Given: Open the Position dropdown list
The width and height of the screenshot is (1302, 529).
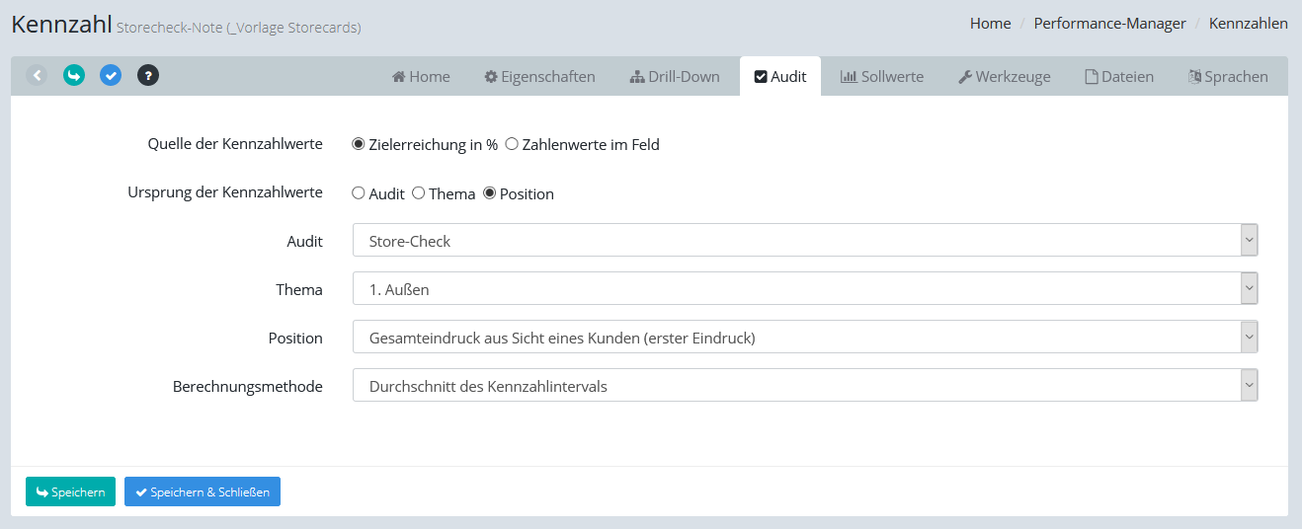Looking at the screenshot, I should 804,338.
